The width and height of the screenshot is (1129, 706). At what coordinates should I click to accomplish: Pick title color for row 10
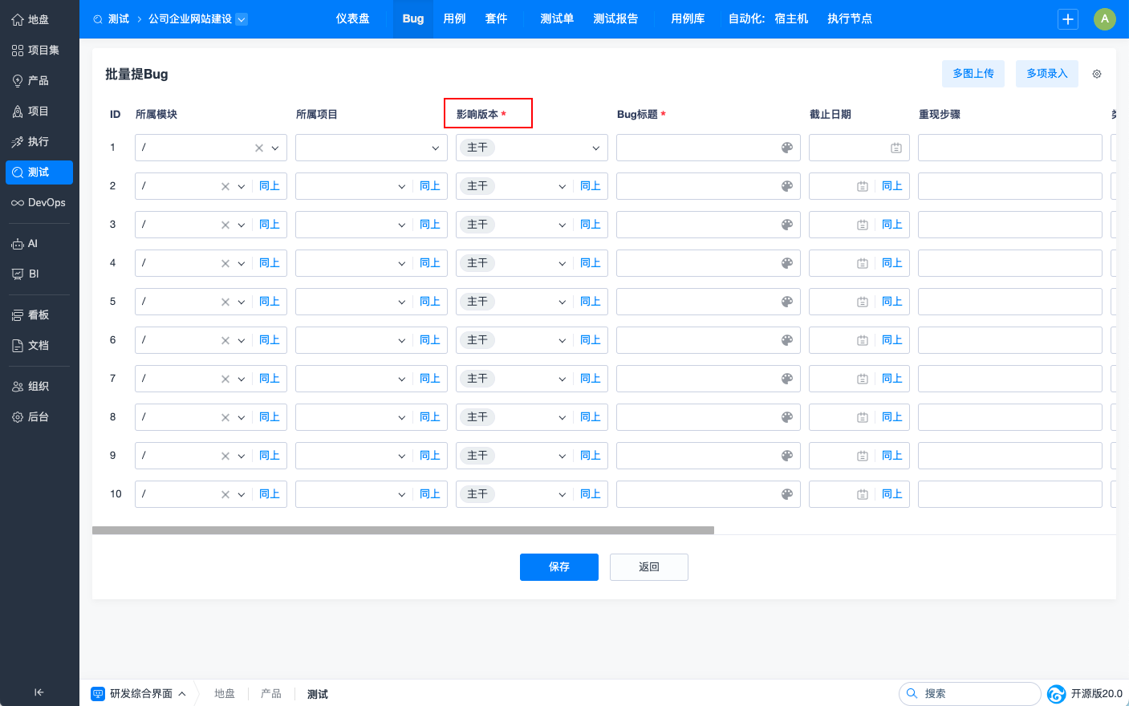pos(787,494)
